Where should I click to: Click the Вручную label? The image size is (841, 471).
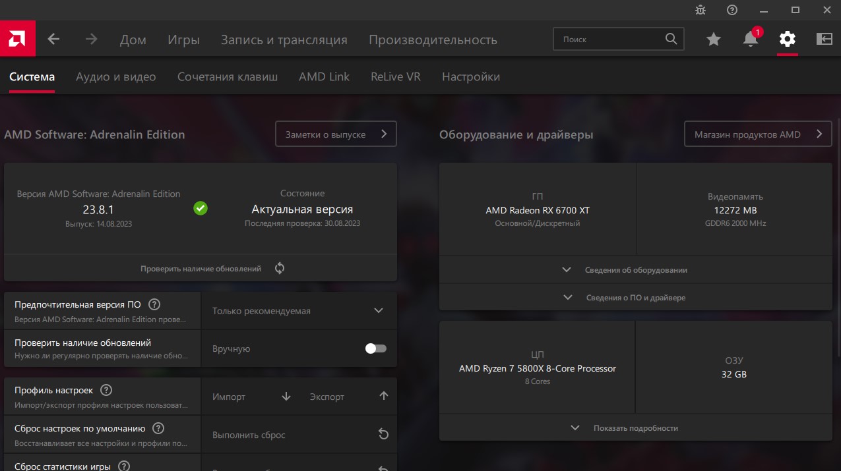pyautogui.click(x=231, y=348)
